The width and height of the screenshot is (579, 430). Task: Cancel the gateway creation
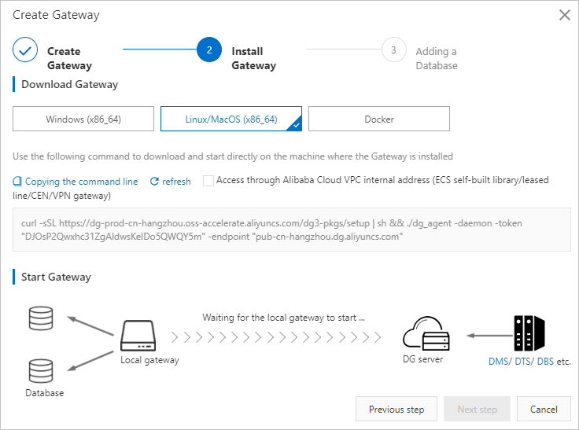click(544, 409)
